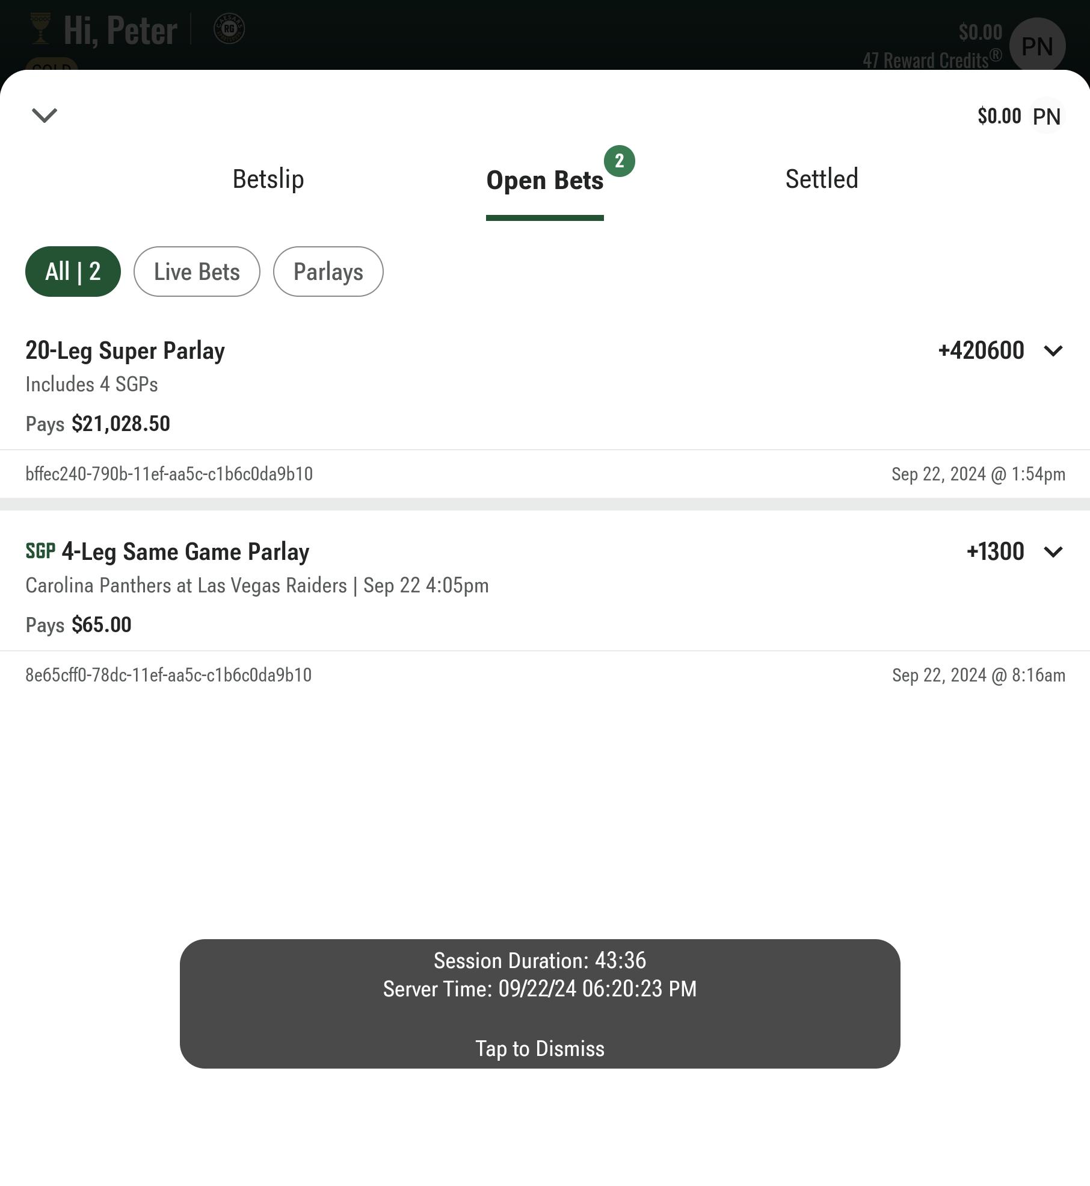Open the PN profile avatar in panel
Image resolution: width=1090 pixels, height=1186 pixels.
pyautogui.click(x=1047, y=116)
